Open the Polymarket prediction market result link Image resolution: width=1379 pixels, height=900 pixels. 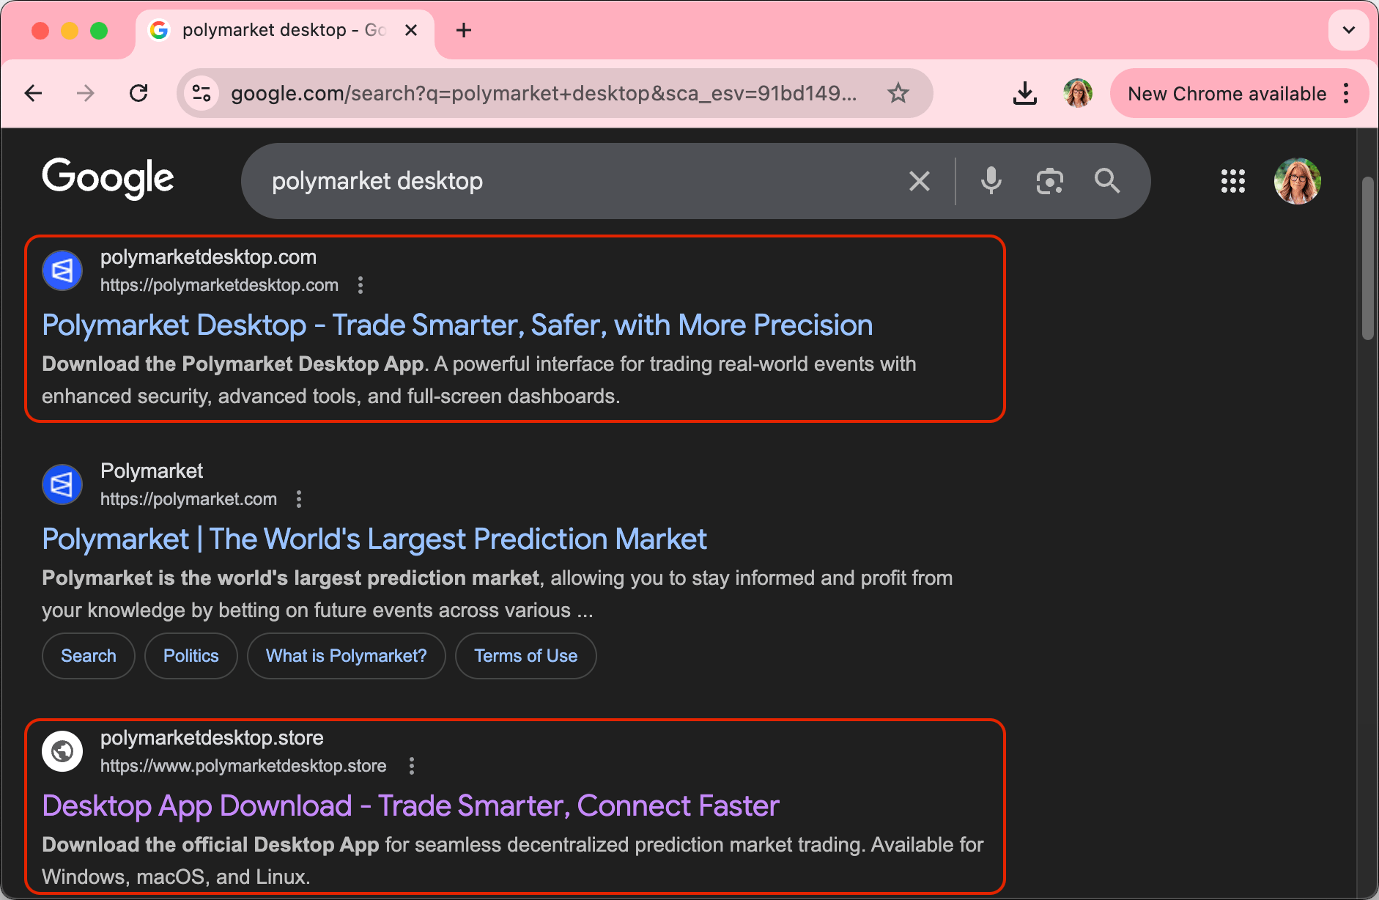tap(374, 539)
